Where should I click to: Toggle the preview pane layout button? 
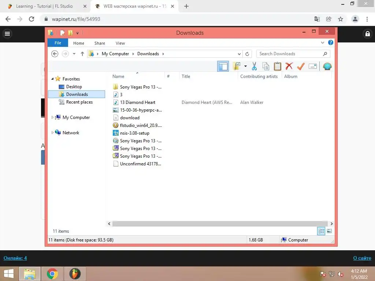tap(223, 67)
